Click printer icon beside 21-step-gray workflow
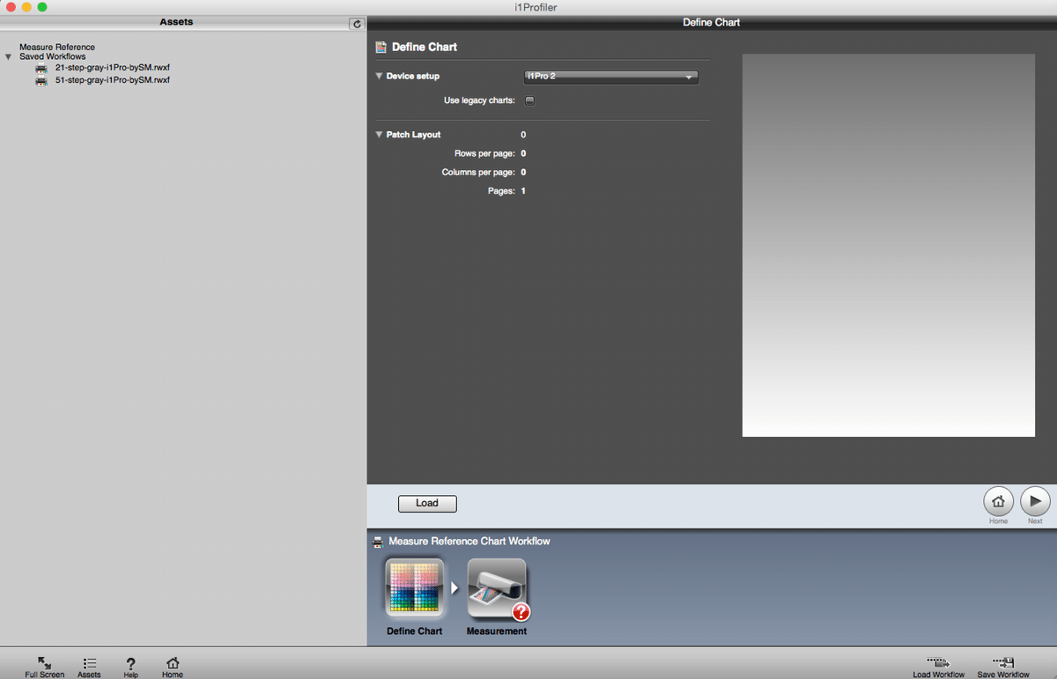 coord(41,69)
